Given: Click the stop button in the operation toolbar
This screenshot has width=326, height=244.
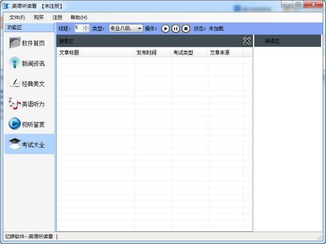Looking at the screenshot, I should coord(186,29).
